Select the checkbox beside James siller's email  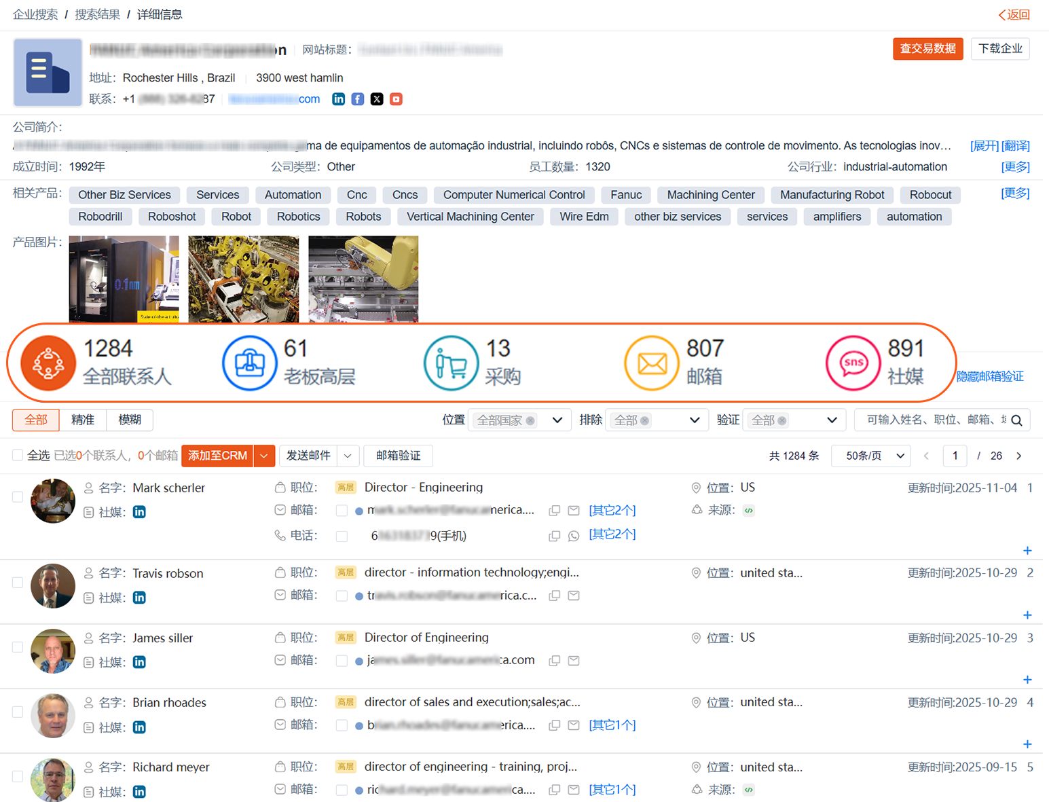pyautogui.click(x=342, y=661)
